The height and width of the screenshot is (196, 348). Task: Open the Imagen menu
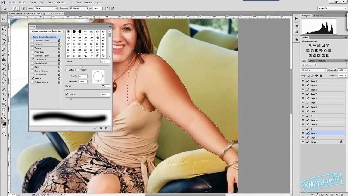coord(33,2)
